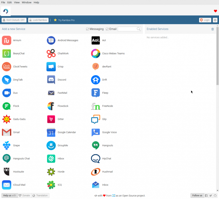Add the ICQ flower icon

pyautogui.click(x=51, y=185)
